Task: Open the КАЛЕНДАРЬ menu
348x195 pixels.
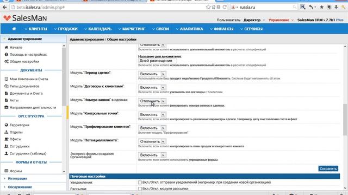Action: [98, 29]
